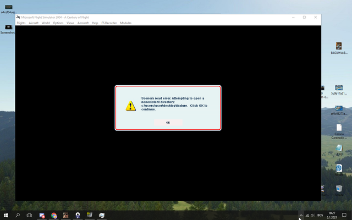Maximize the Flight Simulator window
The height and width of the screenshot is (220, 352).
coord(304,17)
